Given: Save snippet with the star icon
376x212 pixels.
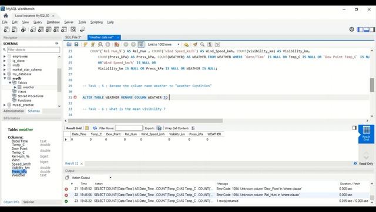Looking at the screenshot, I should coord(186,45).
